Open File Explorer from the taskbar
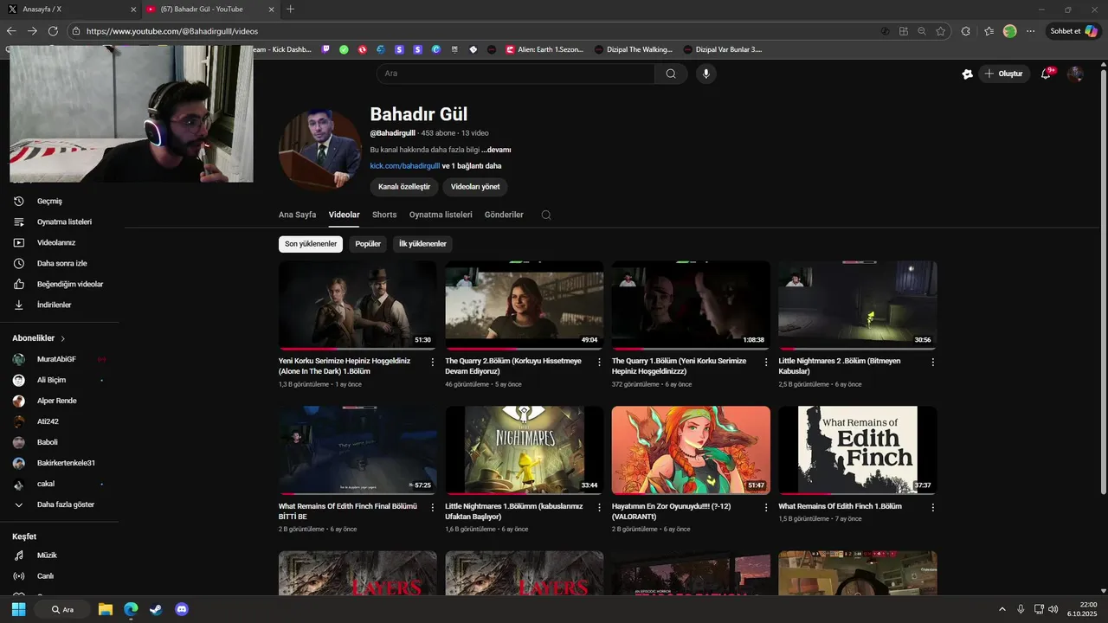 [x=105, y=609]
